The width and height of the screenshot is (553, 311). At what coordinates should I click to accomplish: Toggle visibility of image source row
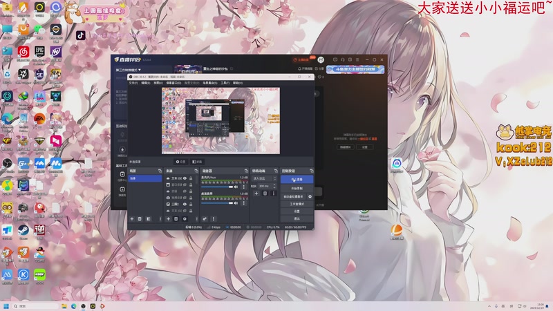pos(185,204)
